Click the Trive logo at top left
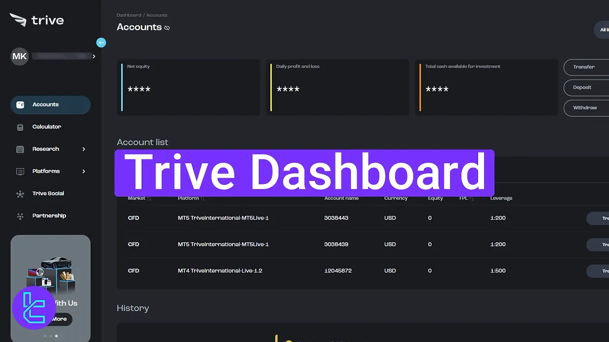The width and height of the screenshot is (609, 342). click(37, 20)
